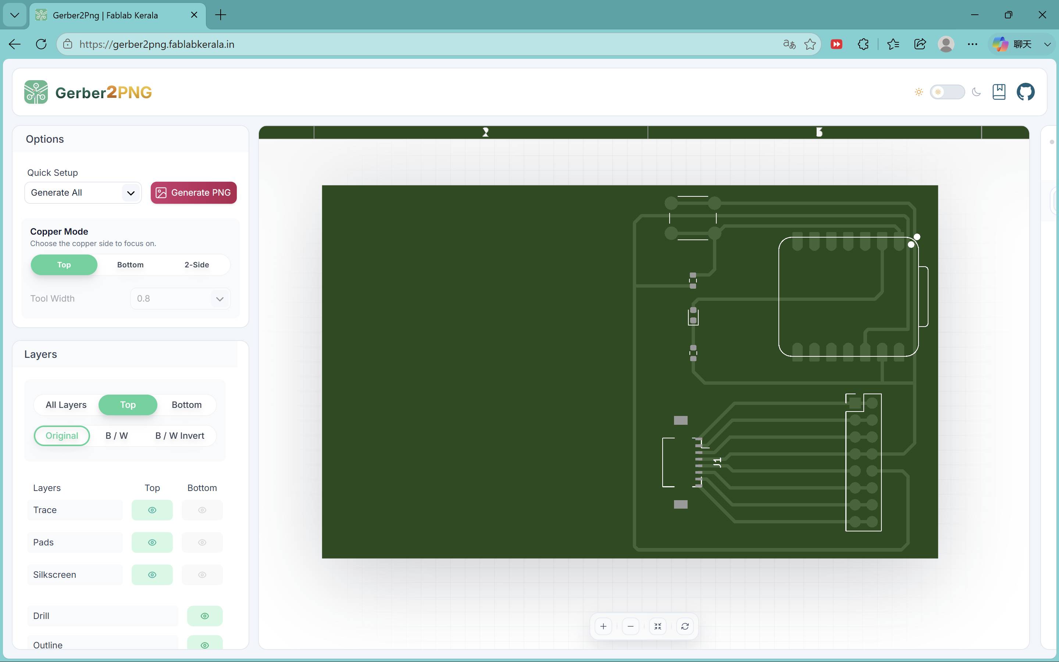Open the GitHub repository icon
This screenshot has width=1059, height=662.
[1025, 92]
